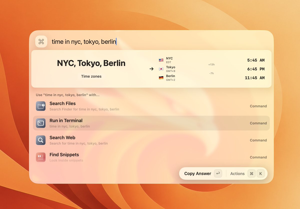This screenshot has height=209, width=300.
Task: Click the Japan flag icon for Tokyo
Action: (x=161, y=69)
